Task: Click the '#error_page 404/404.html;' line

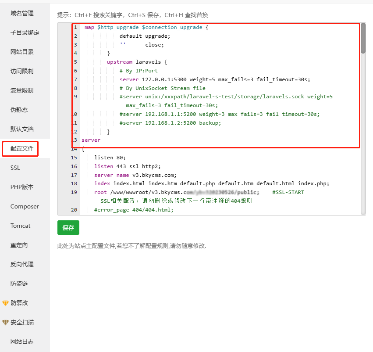Action: [134, 210]
